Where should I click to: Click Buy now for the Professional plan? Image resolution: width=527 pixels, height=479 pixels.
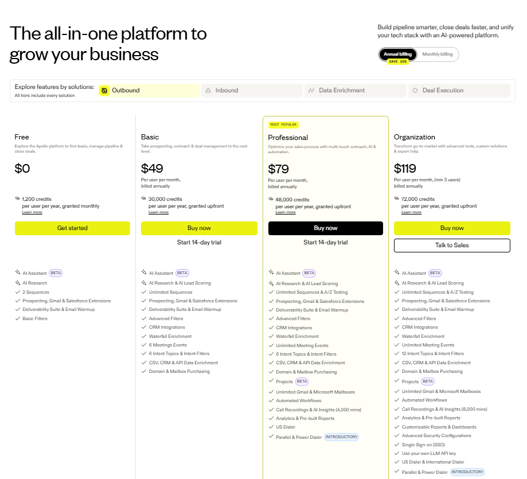click(325, 228)
